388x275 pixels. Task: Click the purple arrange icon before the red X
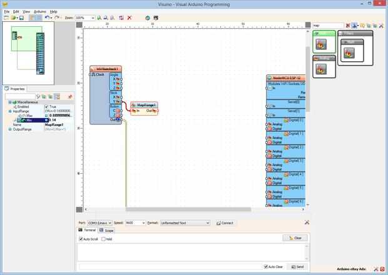click(x=121, y=17)
